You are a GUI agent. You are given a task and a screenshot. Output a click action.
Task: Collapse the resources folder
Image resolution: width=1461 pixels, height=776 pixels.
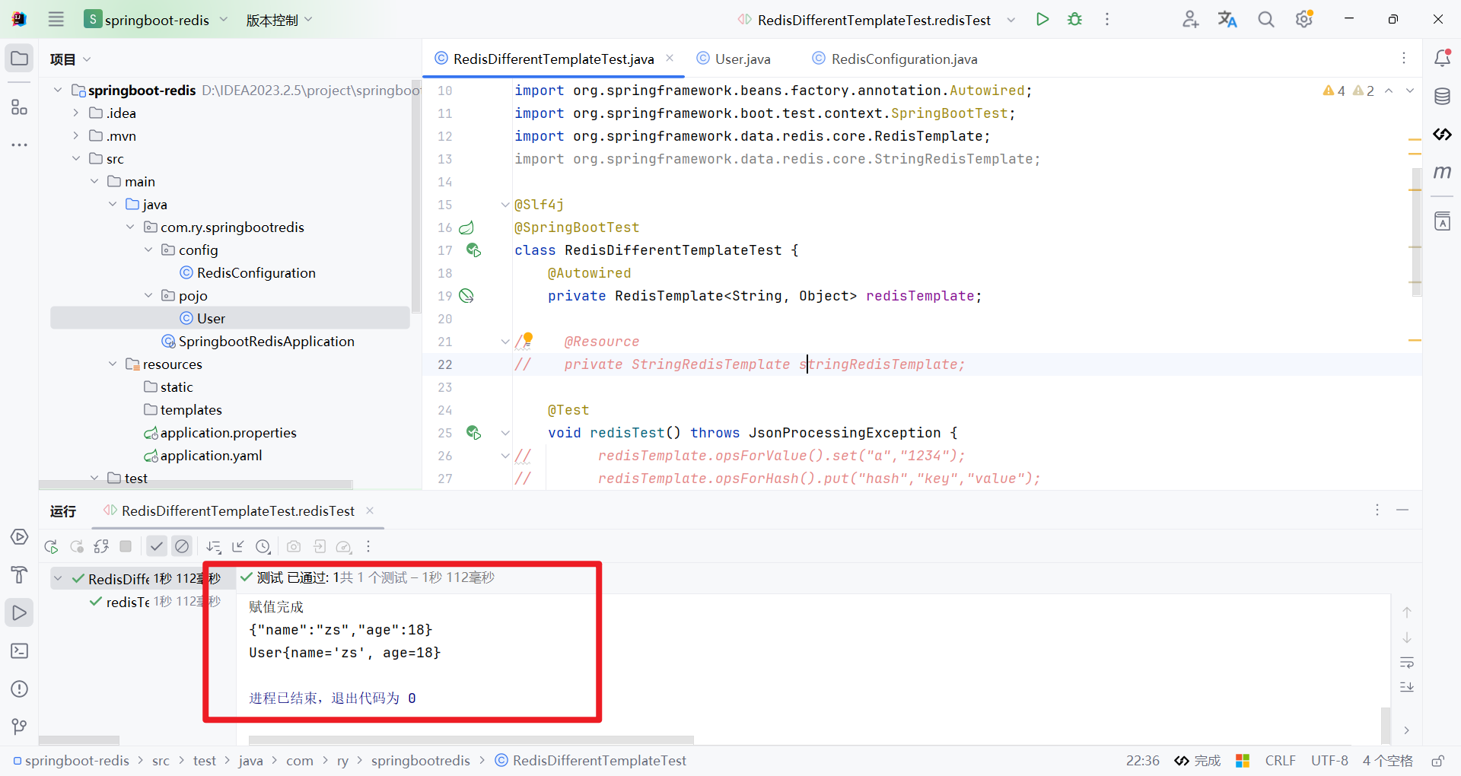pyautogui.click(x=112, y=364)
